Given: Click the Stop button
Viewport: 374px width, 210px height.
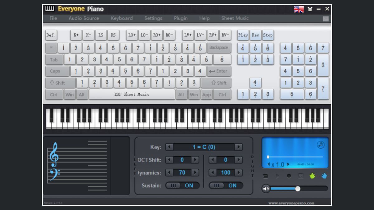Looking at the screenshot, I should pos(268,35).
